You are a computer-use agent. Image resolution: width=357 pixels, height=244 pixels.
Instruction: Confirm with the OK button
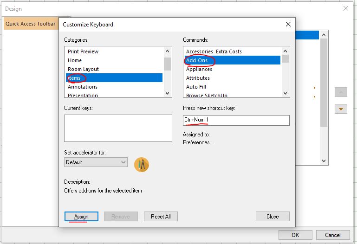point(295,235)
